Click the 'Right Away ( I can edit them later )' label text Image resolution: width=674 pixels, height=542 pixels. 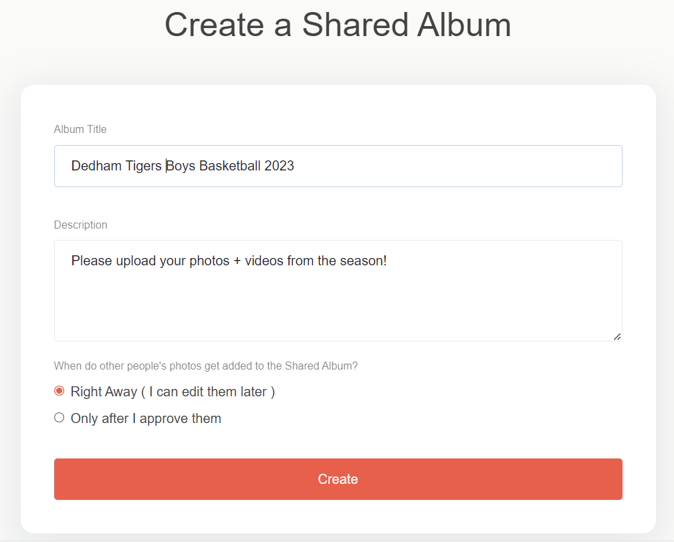(173, 392)
